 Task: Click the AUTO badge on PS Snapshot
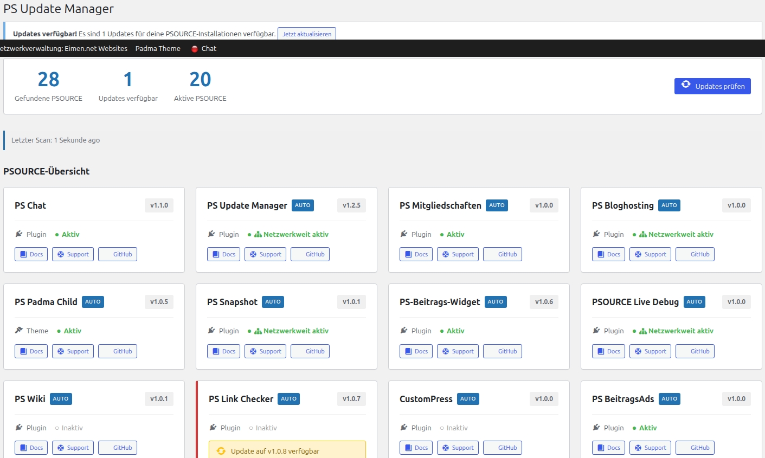click(273, 302)
